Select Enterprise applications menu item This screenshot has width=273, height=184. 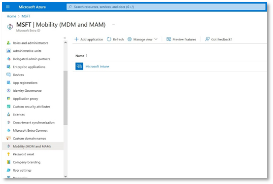coord(29,67)
